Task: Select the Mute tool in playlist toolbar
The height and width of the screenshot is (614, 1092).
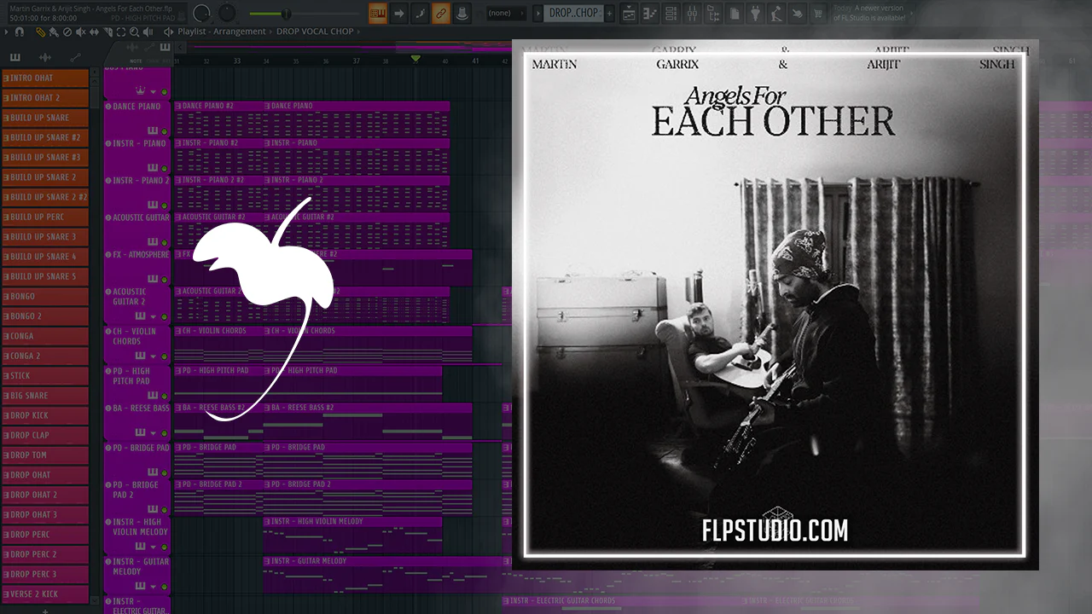Action: point(80,32)
